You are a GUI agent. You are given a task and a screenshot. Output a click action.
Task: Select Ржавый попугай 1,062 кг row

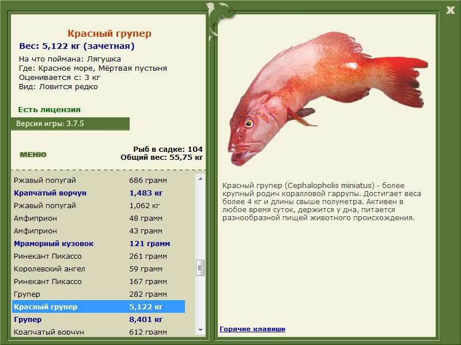99,205
